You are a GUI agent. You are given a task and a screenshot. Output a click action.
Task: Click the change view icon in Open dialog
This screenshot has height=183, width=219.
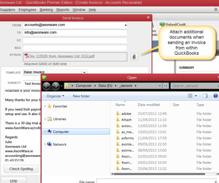(x=190, y=96)
